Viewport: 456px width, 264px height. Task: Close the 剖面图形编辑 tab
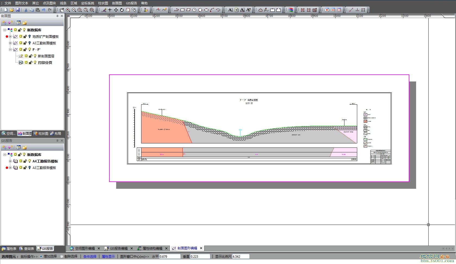[201, 248]
